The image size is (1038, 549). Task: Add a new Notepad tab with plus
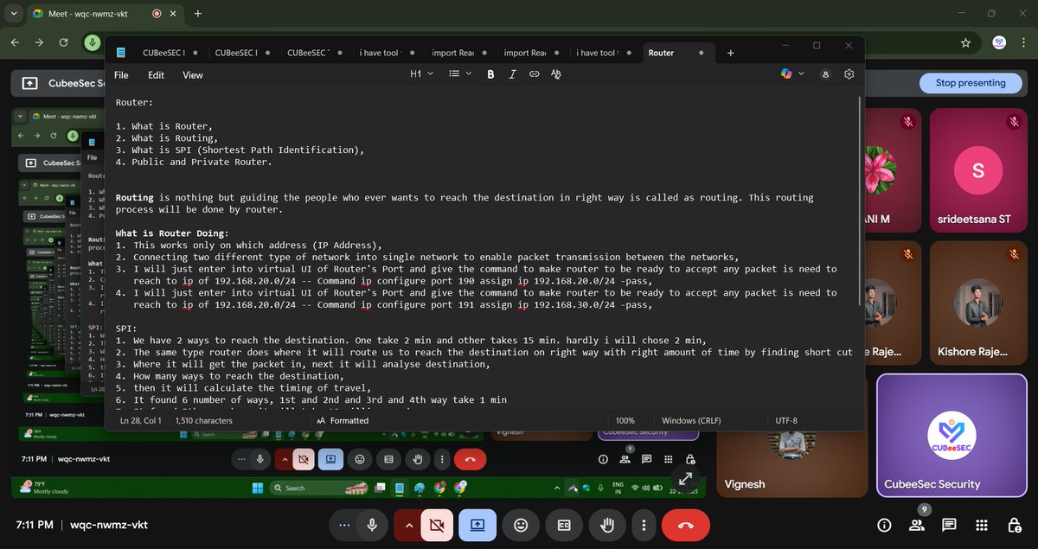(730, 53)
